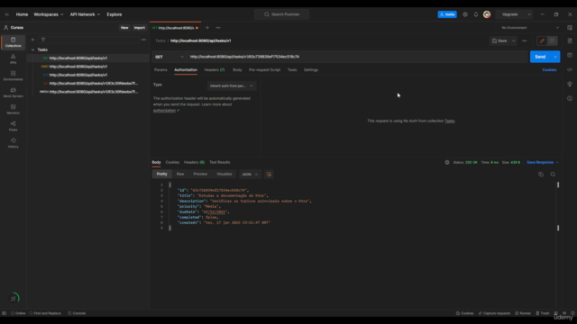Collapse the Tasks collection tree
The height and width of the screenshot is (324, 577).
click(32, 49)
